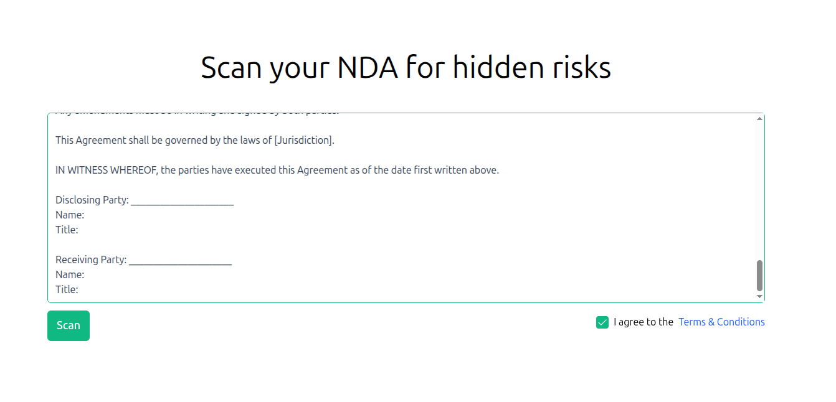The height and width of the screenshot is (402, 836).
Task: Click the scrollbar up arrow
Action: (759, 118)
